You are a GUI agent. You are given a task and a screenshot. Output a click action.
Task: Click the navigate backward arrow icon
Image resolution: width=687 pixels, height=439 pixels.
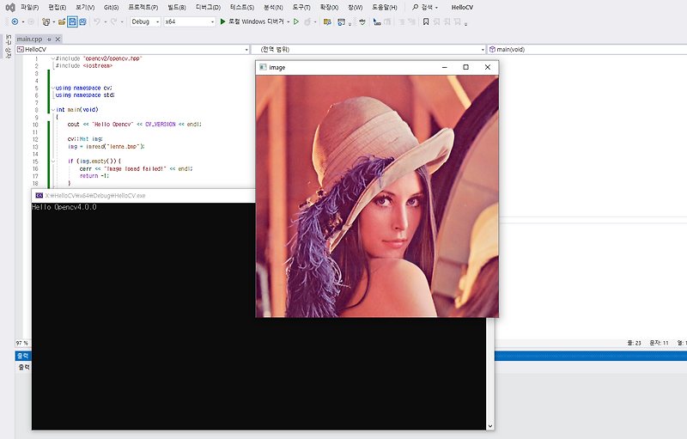[x=15, y=21]
